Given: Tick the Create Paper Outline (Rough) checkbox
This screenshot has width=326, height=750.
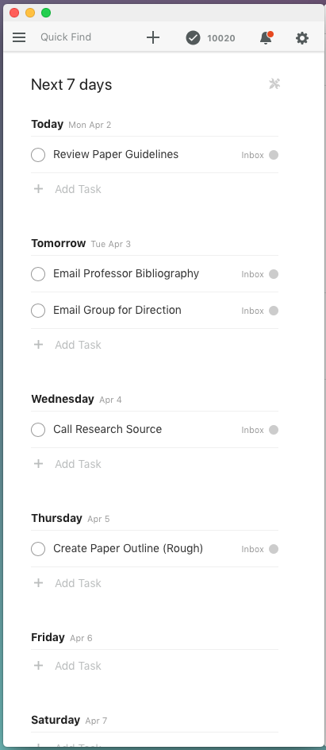Looking at the screenshot, I should 38,549.
